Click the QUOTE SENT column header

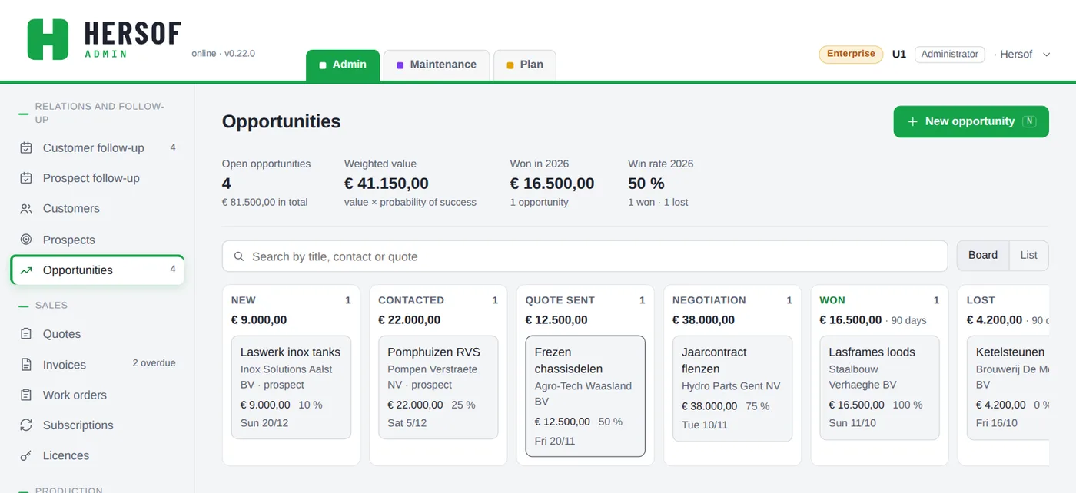tap(560, 300)
